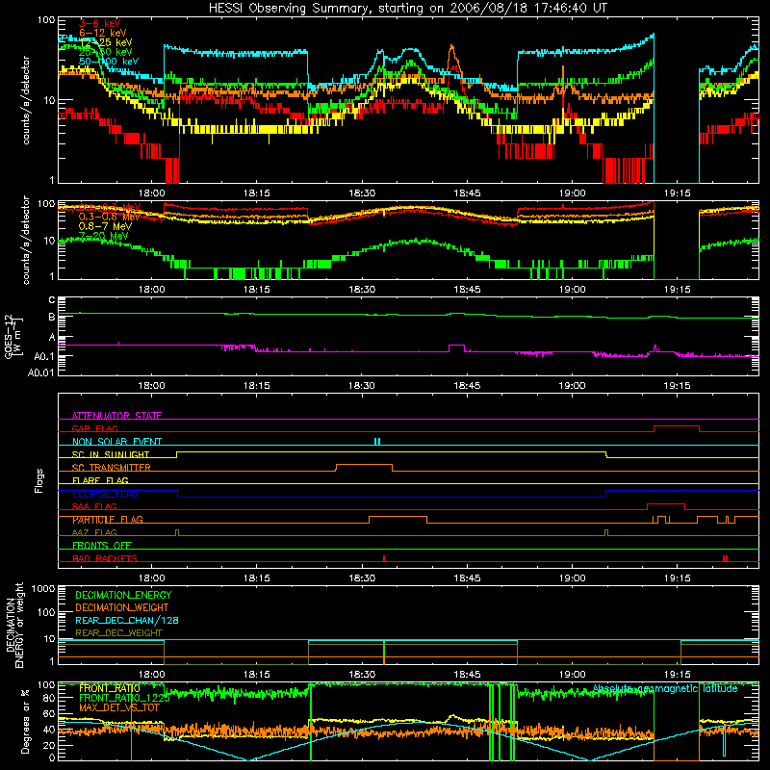Pick the 7-20 MeV legend label
The width and height of the screenshot is (770, 770).
[x=104, y=236]
